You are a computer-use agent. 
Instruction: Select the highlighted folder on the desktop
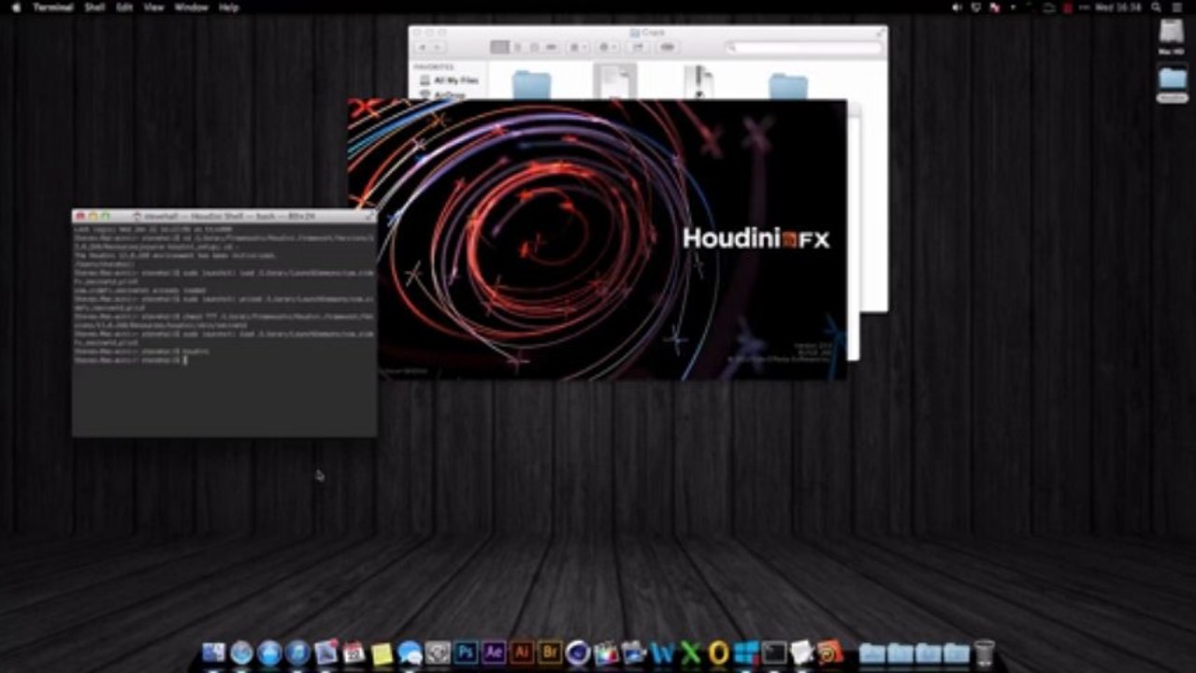tap(1172, 84)
